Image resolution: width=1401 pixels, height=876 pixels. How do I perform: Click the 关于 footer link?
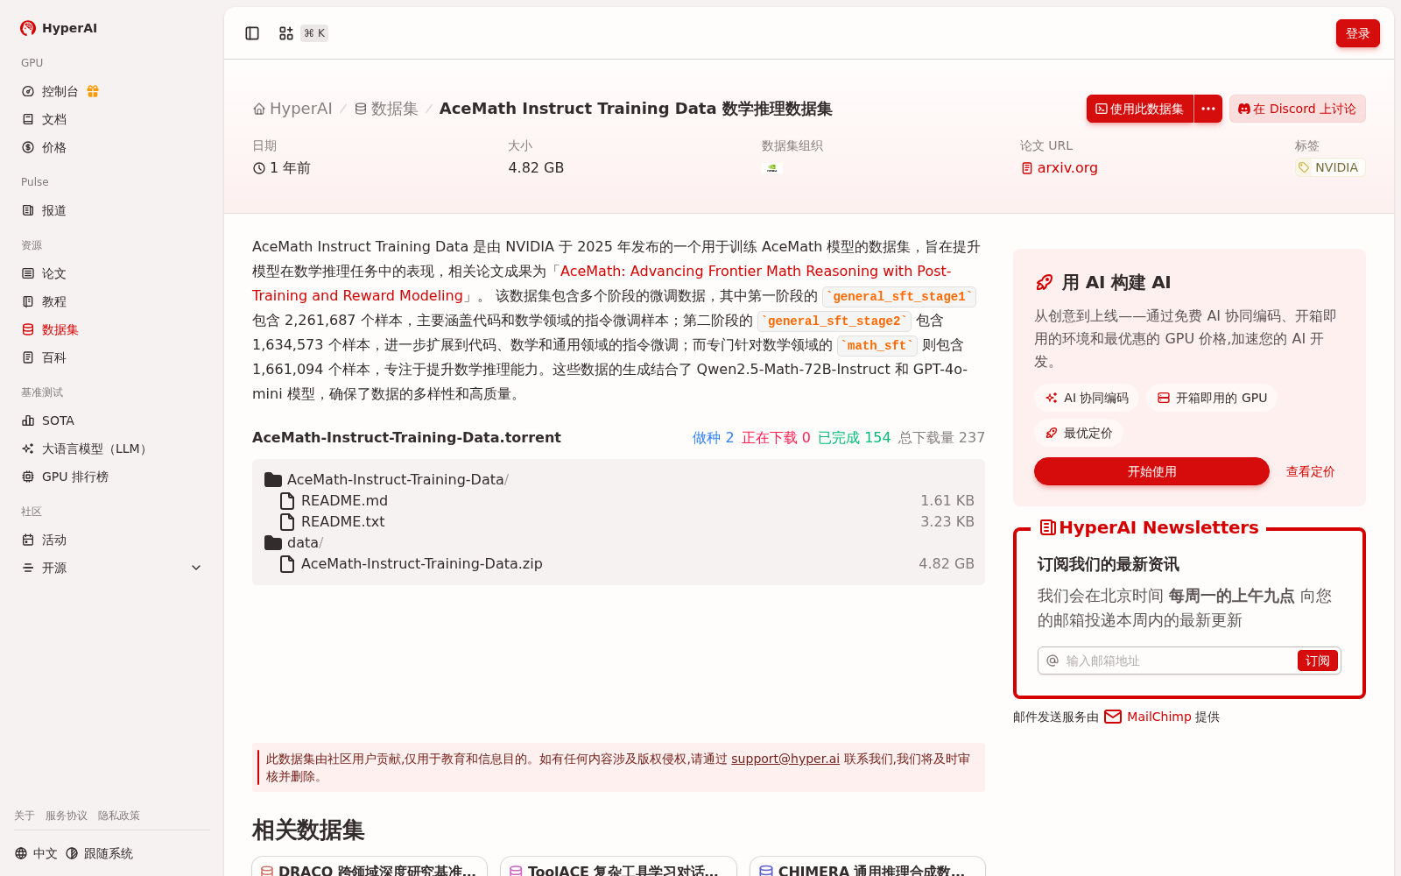(25, 816)
